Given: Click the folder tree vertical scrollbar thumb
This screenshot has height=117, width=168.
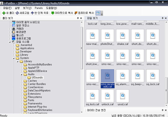Looking at the screenshot, I should (82, 48).
